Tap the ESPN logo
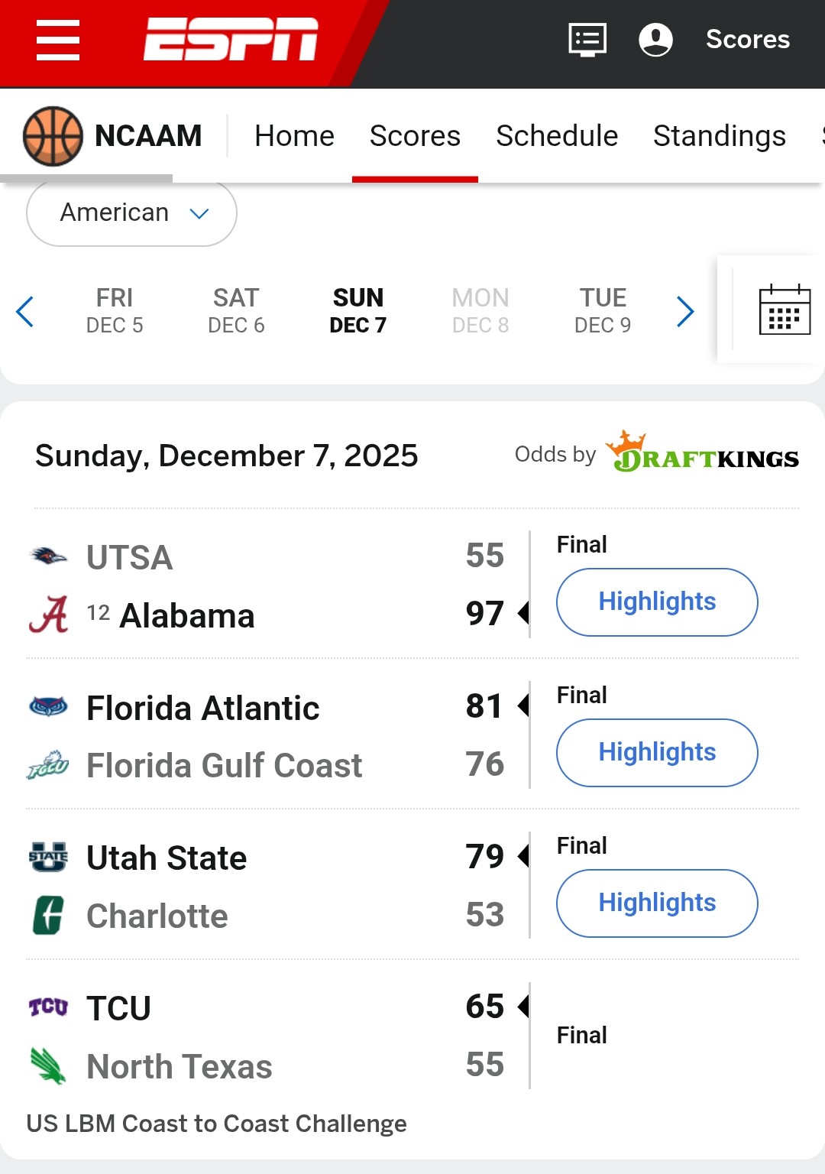 pyautogui.click(x=231, y=39)
